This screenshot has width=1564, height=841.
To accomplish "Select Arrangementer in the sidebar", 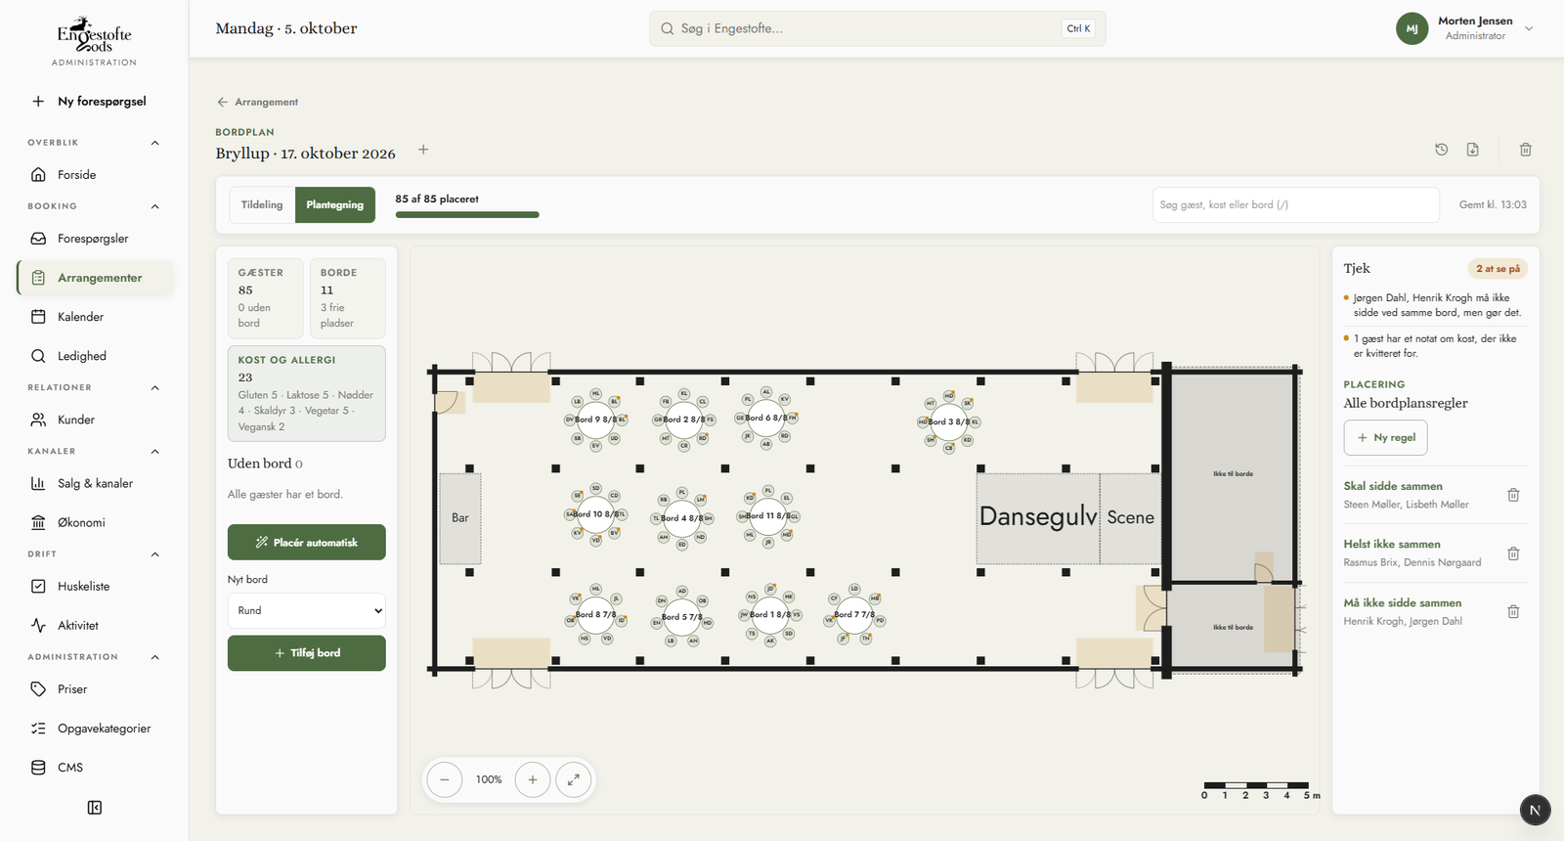I will click(x=95, y=278).
